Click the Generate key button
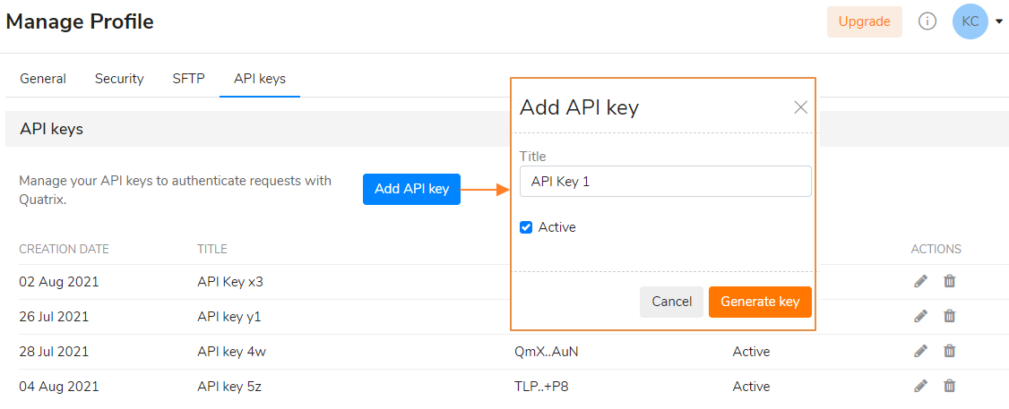 [760, 302]
